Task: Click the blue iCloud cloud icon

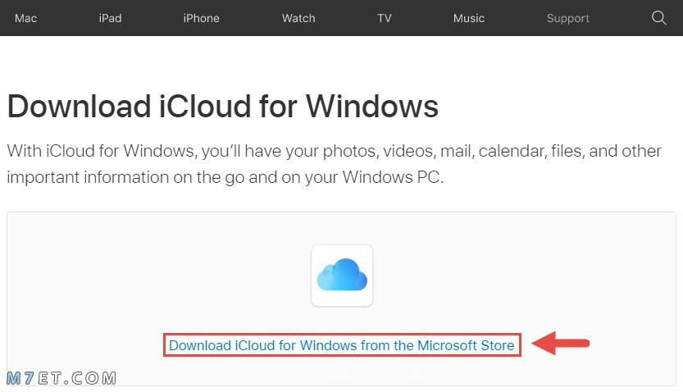Action: coord(342,275)
